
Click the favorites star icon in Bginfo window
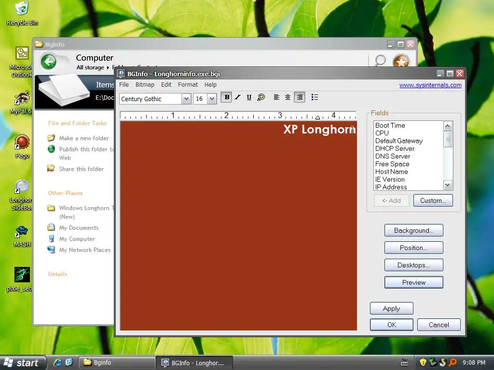point(401,61)
